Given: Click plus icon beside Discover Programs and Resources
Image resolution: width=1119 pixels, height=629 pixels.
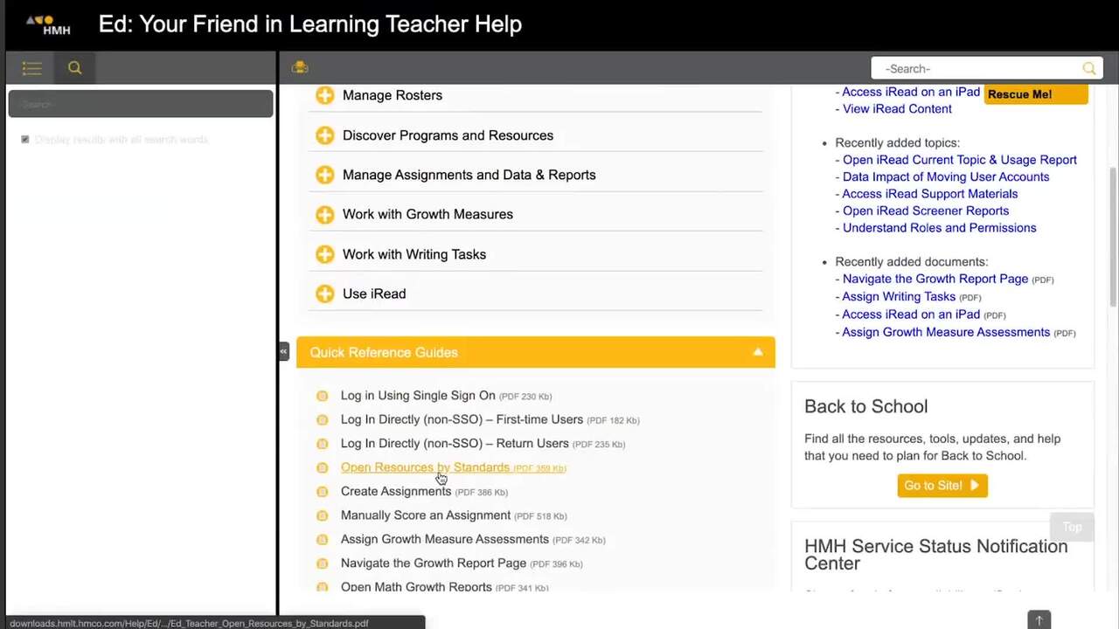Looking at the screenshot, I should coord(325,135).
